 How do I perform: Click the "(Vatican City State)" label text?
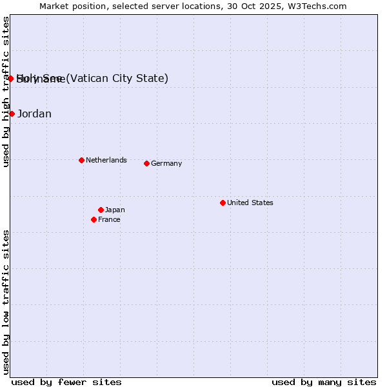[117, 79]
